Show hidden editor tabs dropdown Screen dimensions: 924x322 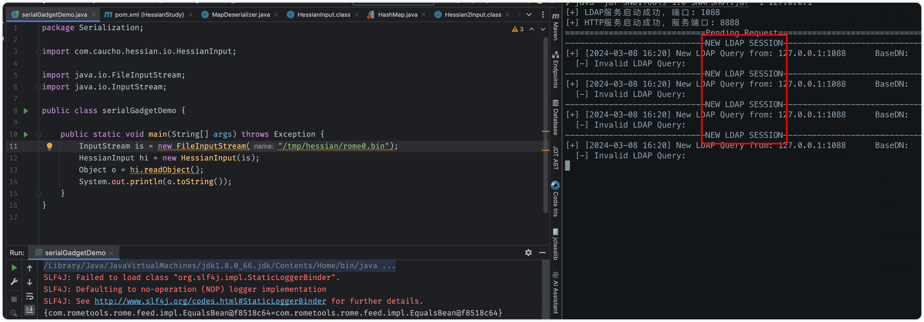tap(529, 15)
